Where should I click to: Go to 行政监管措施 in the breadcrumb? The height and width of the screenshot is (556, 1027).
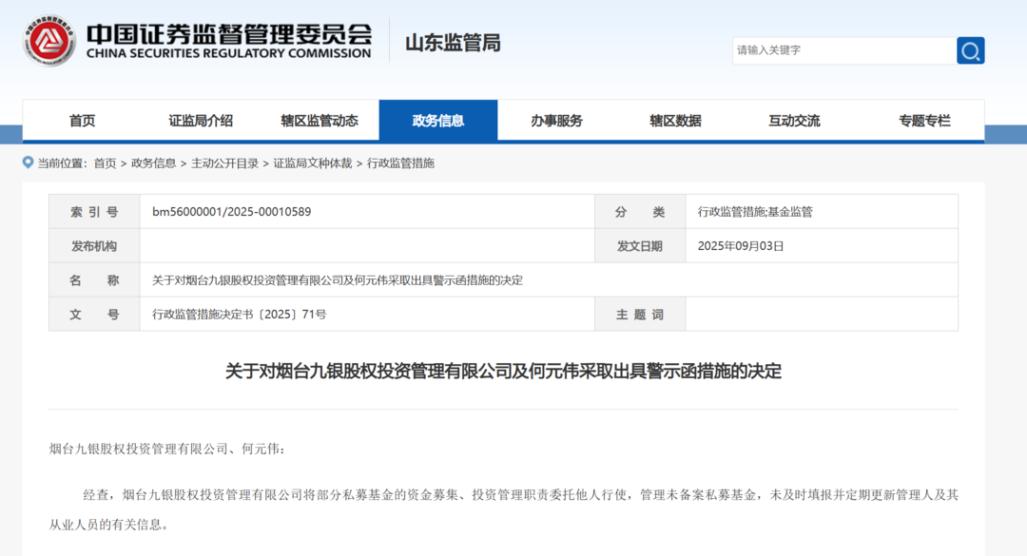click(x=400, y=163)
